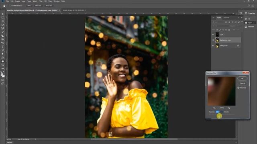Open the collapsed Channels panel icon
The height and width of the screenshot is (144, 257).
pos(246,27)
